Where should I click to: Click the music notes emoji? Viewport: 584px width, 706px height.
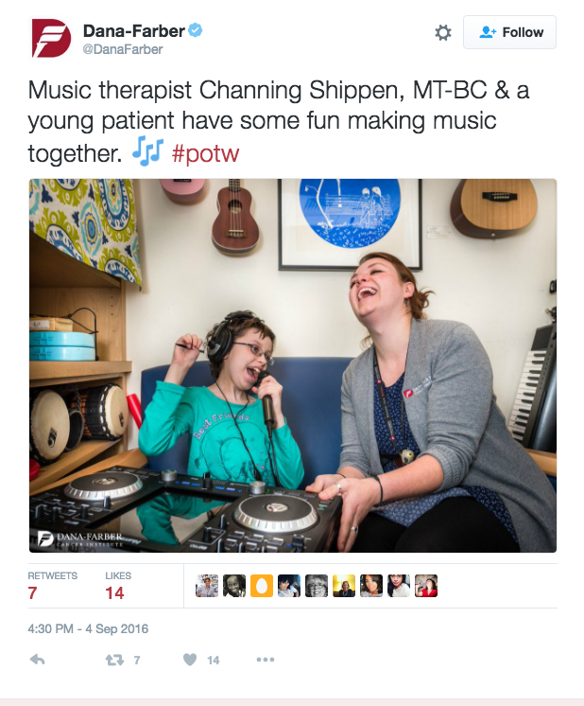point(147,150)
